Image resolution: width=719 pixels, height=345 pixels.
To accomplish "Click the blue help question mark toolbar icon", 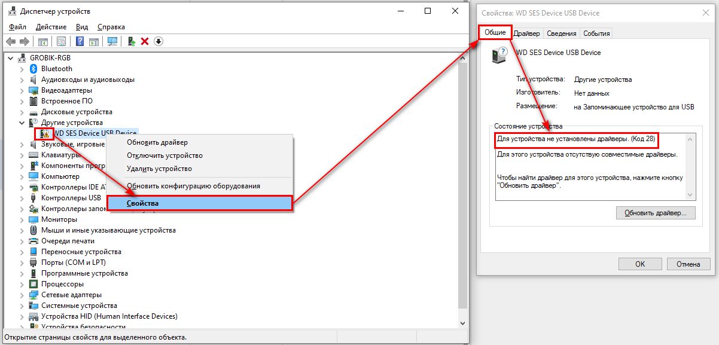I will pos(80,41).
